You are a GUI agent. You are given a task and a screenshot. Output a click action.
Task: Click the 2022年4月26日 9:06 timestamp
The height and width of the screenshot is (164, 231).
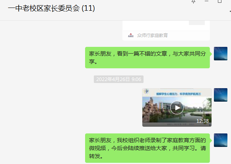(118, 79)
